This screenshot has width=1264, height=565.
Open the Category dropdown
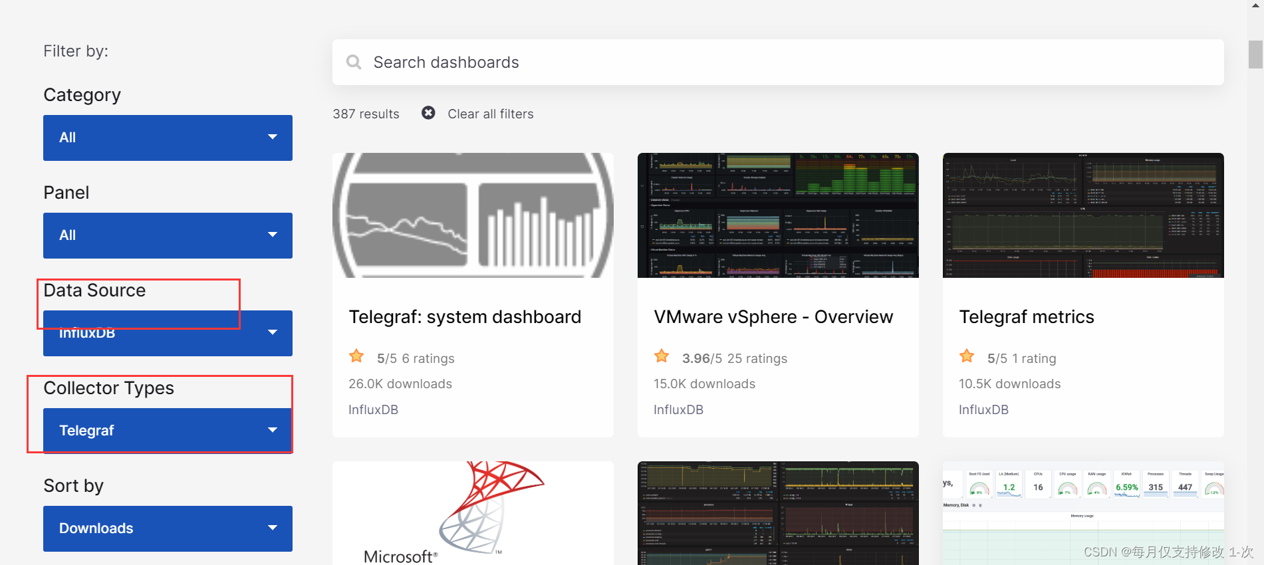coord(168,138)
